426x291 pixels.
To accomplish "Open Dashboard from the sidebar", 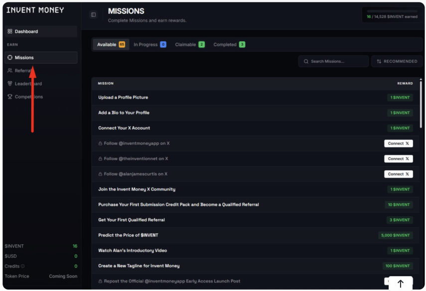I will point(26,31).
